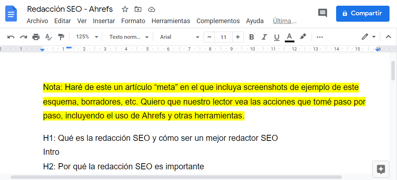Toggle italic formatting

pos(264,37)
